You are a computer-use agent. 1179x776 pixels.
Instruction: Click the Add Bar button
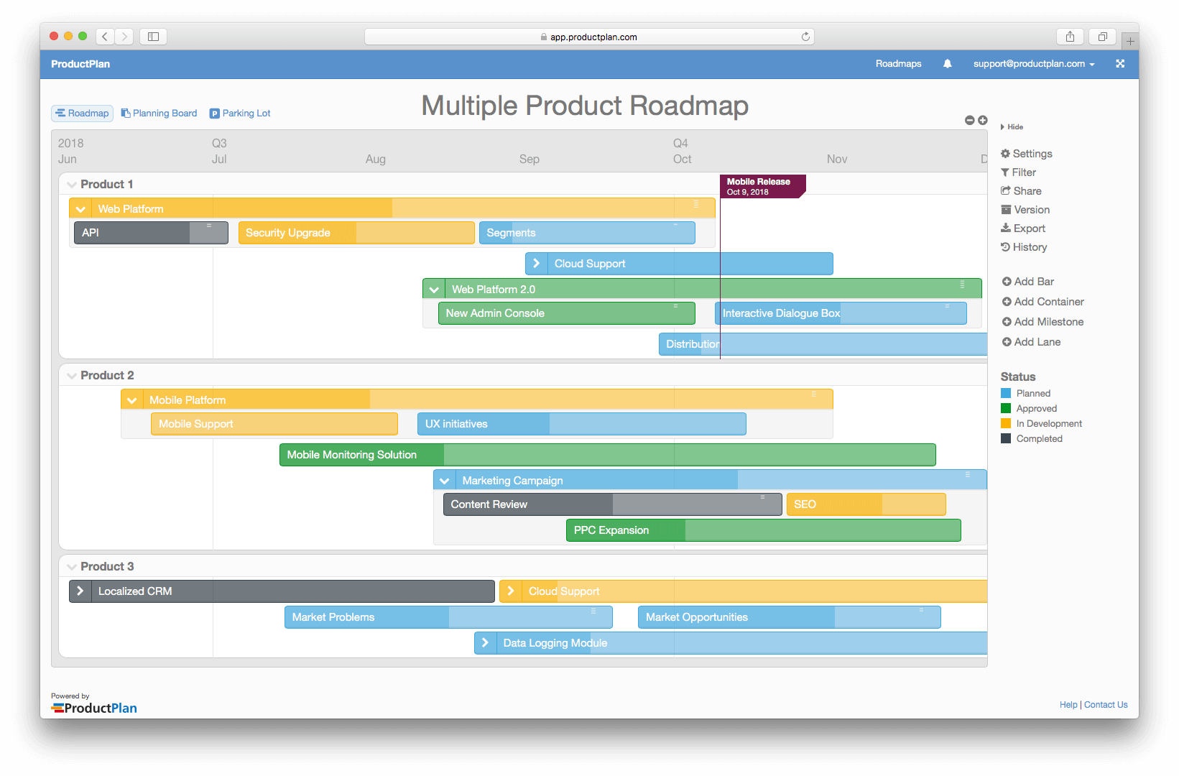pos(1032,281)
